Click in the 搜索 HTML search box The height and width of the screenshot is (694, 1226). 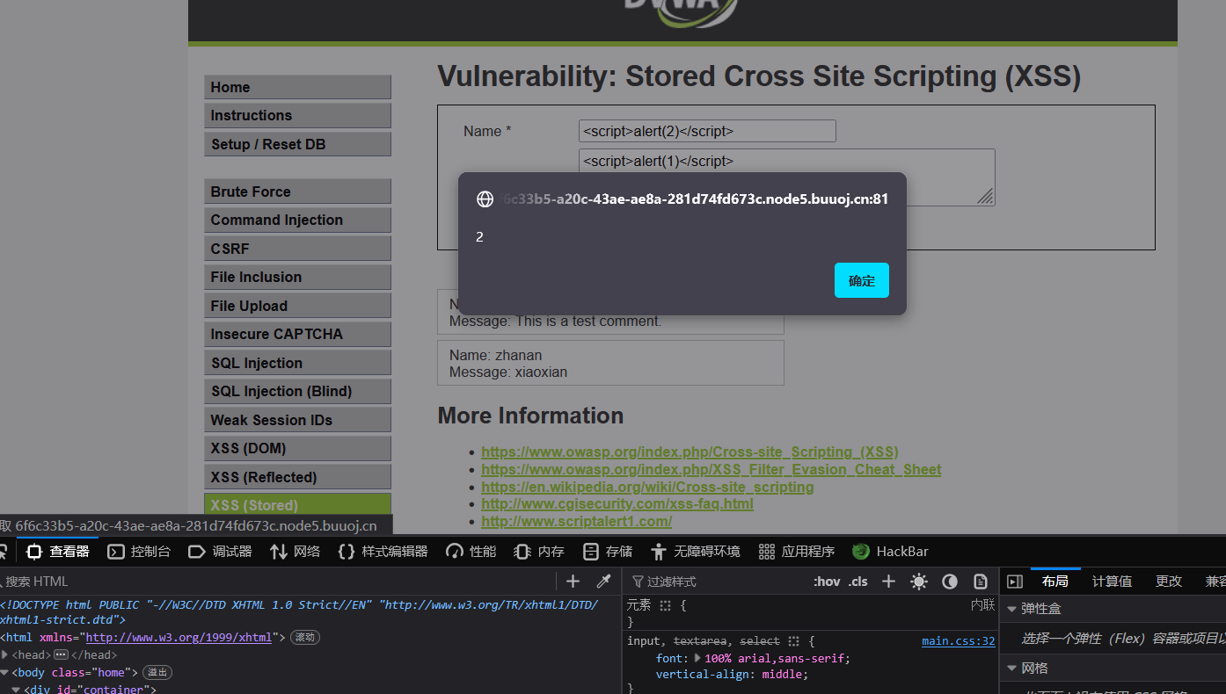pyautogui.click(x=277, y=582)
